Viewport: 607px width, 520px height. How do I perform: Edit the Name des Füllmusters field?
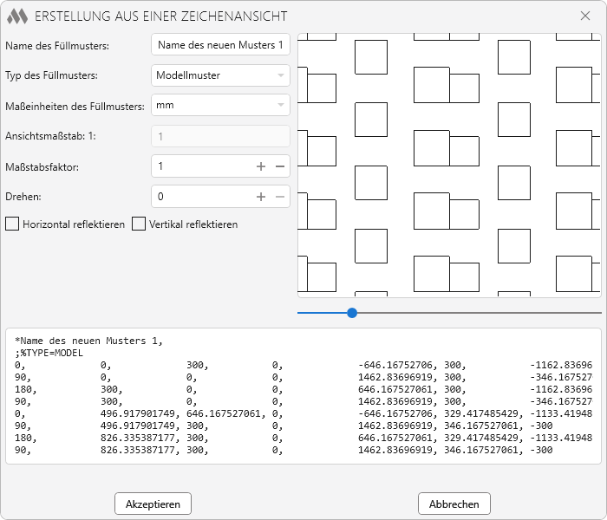[220, 45]
